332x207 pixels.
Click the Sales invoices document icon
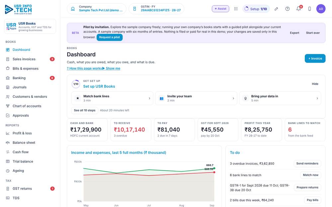pyautogui.click(x=8, y=59)
